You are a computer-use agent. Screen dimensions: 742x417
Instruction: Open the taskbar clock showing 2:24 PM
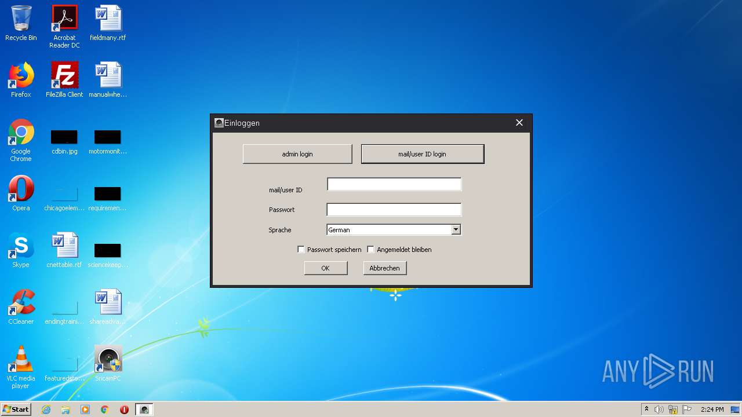click(712, 409)
